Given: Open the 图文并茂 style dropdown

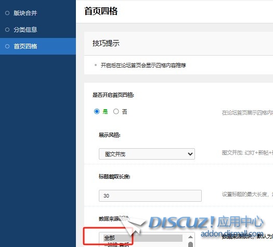Looking at the screenshot, I should [147, 154].
